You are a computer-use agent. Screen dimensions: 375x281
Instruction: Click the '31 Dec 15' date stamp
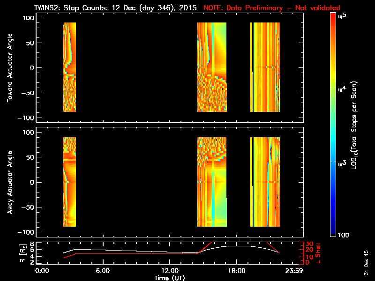click(x=366, y=263)
